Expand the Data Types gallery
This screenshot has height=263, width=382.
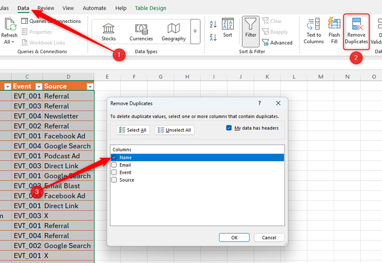pos(195,31)
